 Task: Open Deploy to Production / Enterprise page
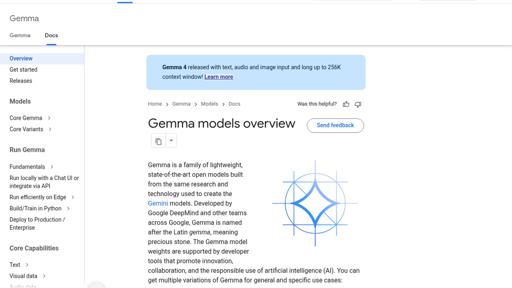(x=37, y=223)
